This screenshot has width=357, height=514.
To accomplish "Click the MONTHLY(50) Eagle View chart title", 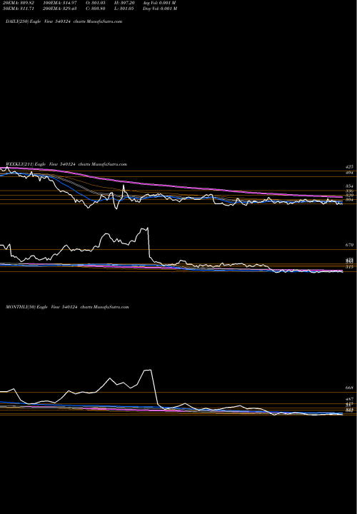I will 67,307.
